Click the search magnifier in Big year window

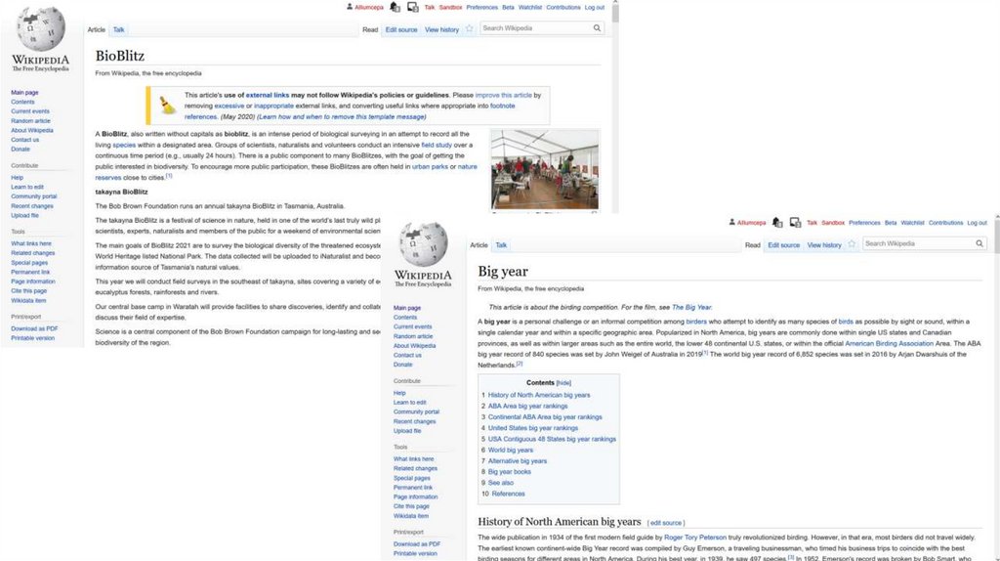click(x=979, y=243)
